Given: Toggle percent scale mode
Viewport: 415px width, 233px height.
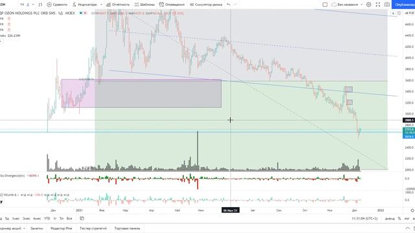Looking at the screenshot, I should (x=399, y=219).
